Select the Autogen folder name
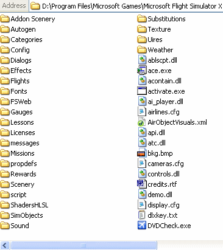The width and height of the screenshot is (223, 250). (x=23, y=29)
